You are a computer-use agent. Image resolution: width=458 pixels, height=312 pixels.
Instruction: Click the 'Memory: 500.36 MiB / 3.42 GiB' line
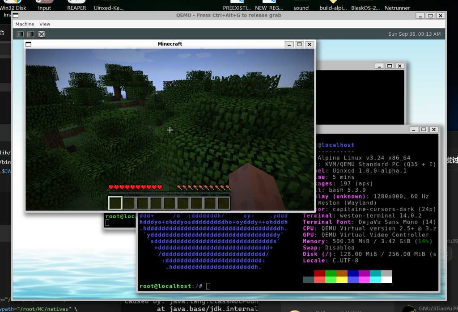(x=368, y=241)
